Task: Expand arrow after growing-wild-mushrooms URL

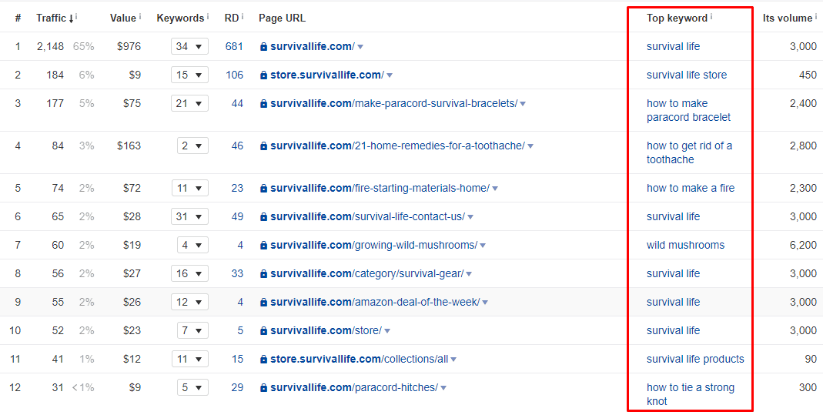Action: tap(483, 246)
